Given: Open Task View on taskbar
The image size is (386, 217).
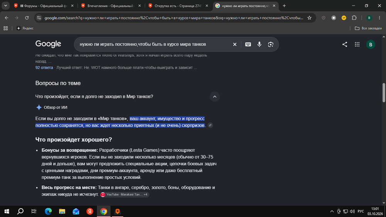Looking at the screenshot, I should tap(34, 211).
